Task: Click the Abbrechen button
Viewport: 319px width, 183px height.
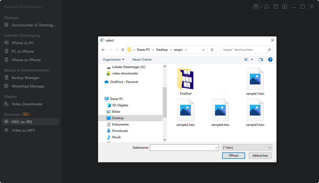Action: (x=260, y=156)
